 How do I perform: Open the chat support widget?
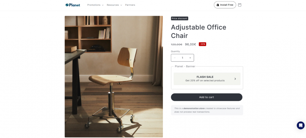(x=301, y=125)
